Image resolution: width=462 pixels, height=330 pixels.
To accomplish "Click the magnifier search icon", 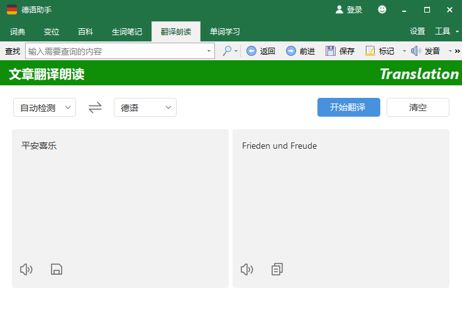I will [x=227, y=51].
